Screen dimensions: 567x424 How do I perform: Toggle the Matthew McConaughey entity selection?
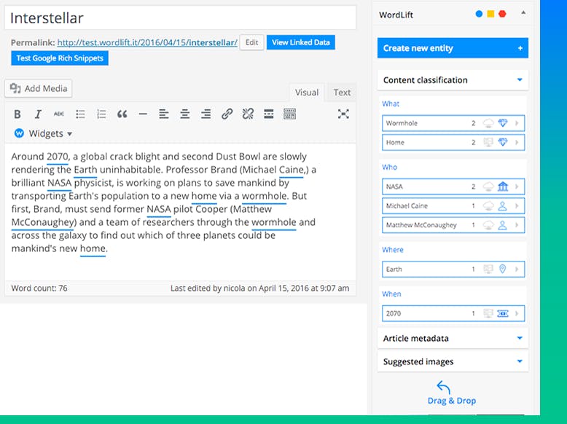tap(453, 225)
